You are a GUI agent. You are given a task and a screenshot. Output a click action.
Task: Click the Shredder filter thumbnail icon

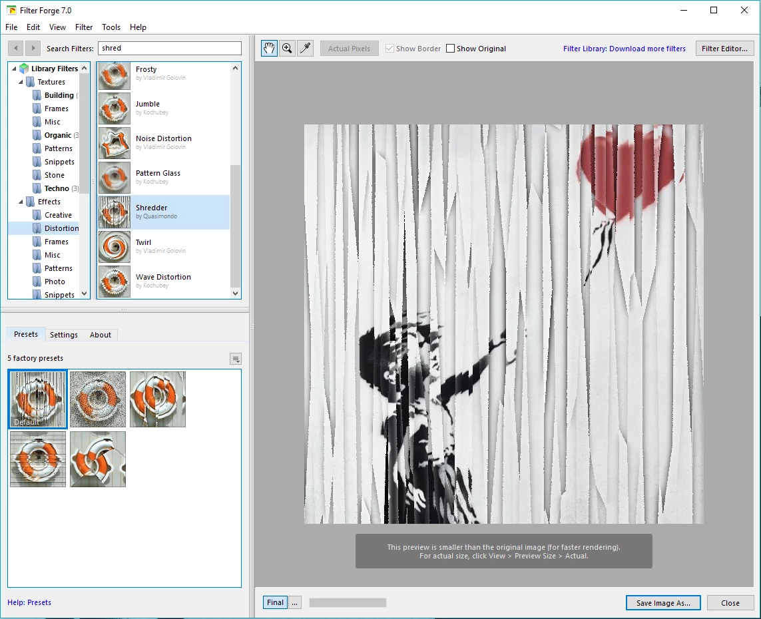115,212
